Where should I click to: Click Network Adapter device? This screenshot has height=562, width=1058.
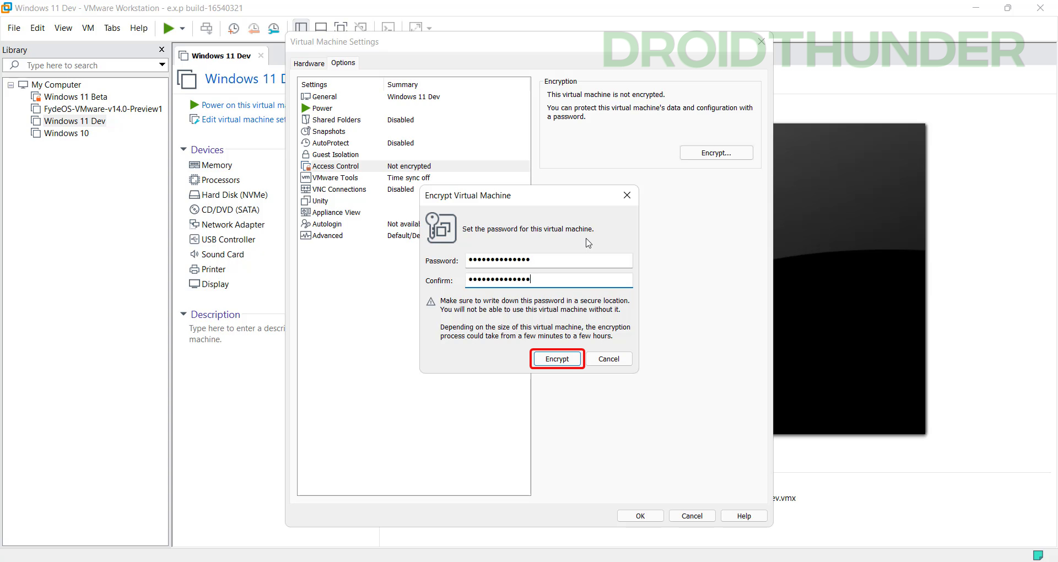pyautogui.click(x=226, y=225)
